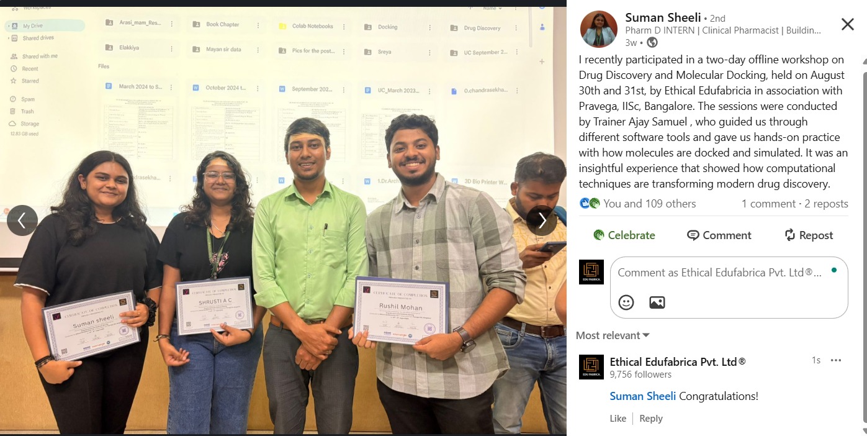Reply to the Congratulations comment
Image resolution: width=867 pixels, height=436 pixels.
click(651, 419)
